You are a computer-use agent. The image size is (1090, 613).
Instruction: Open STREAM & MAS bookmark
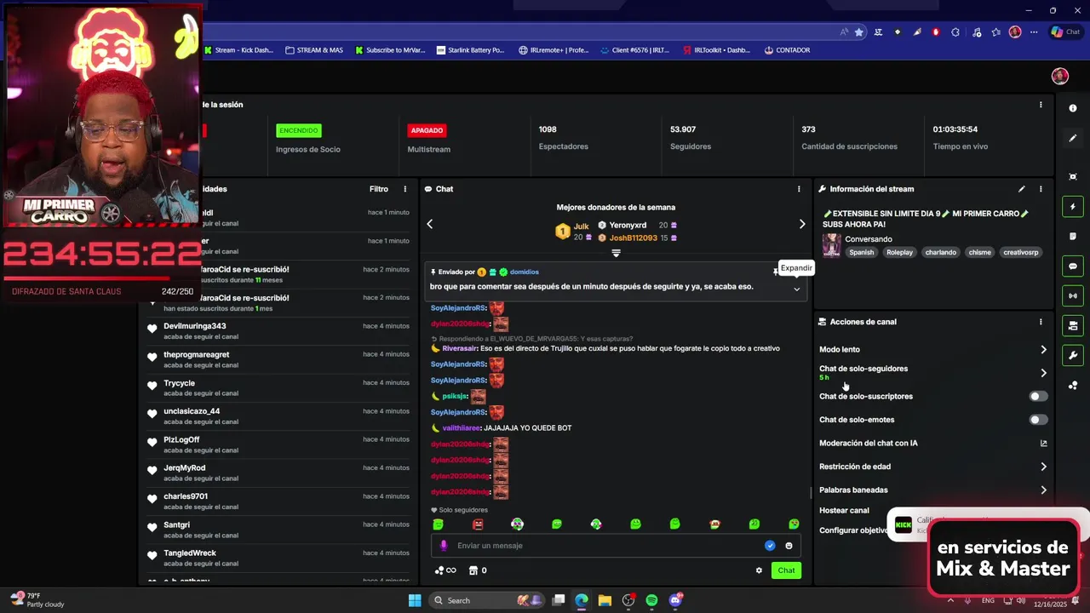point(314,50)
